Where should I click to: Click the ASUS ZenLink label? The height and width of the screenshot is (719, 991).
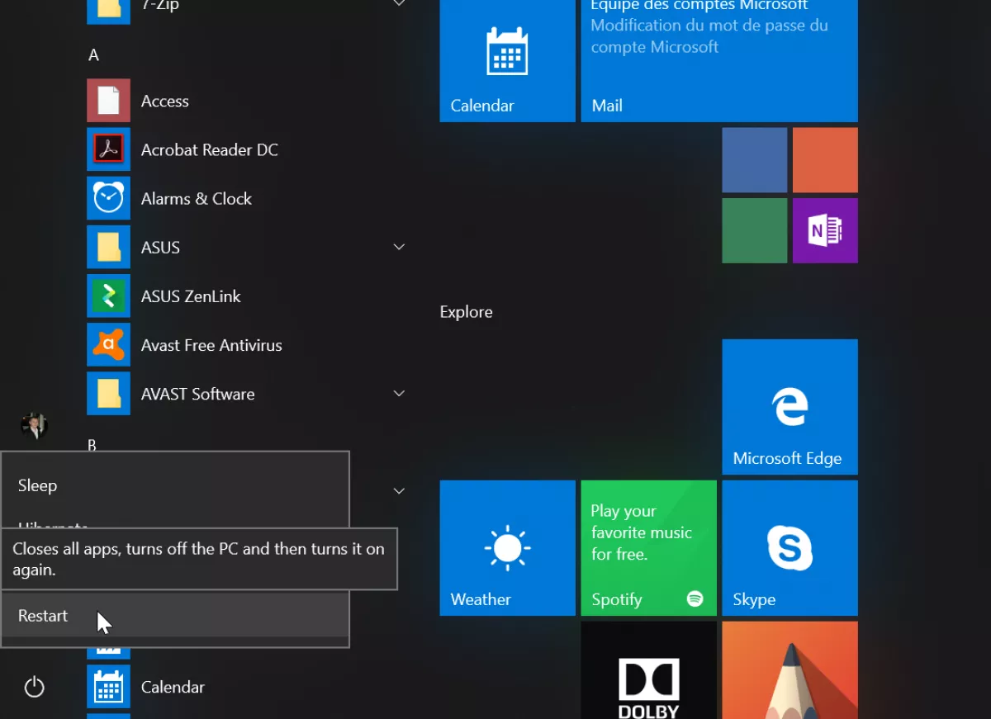pyautogui.click(x=191, y=296)
